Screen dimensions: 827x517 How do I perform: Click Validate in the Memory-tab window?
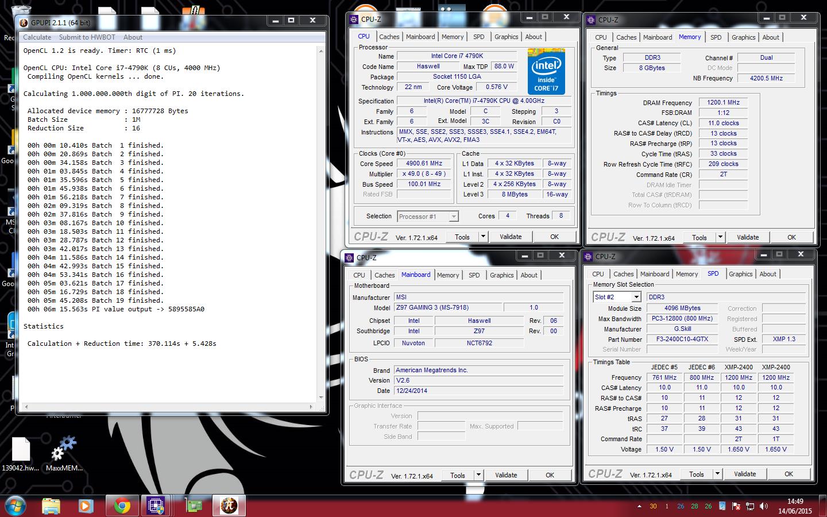[x=748, y=237]
